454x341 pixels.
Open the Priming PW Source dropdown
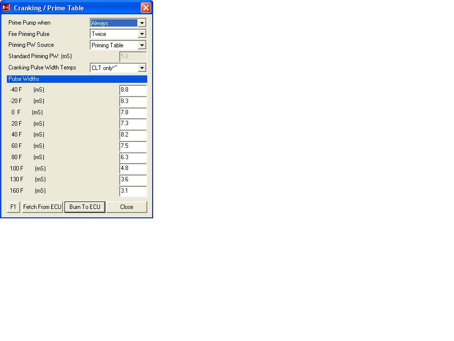coord(142,45)
